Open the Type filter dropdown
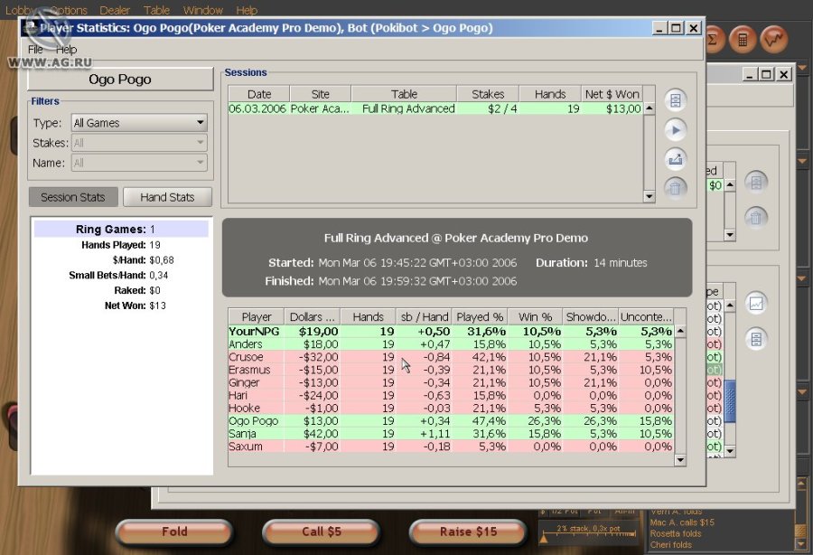 pos(139,123)
